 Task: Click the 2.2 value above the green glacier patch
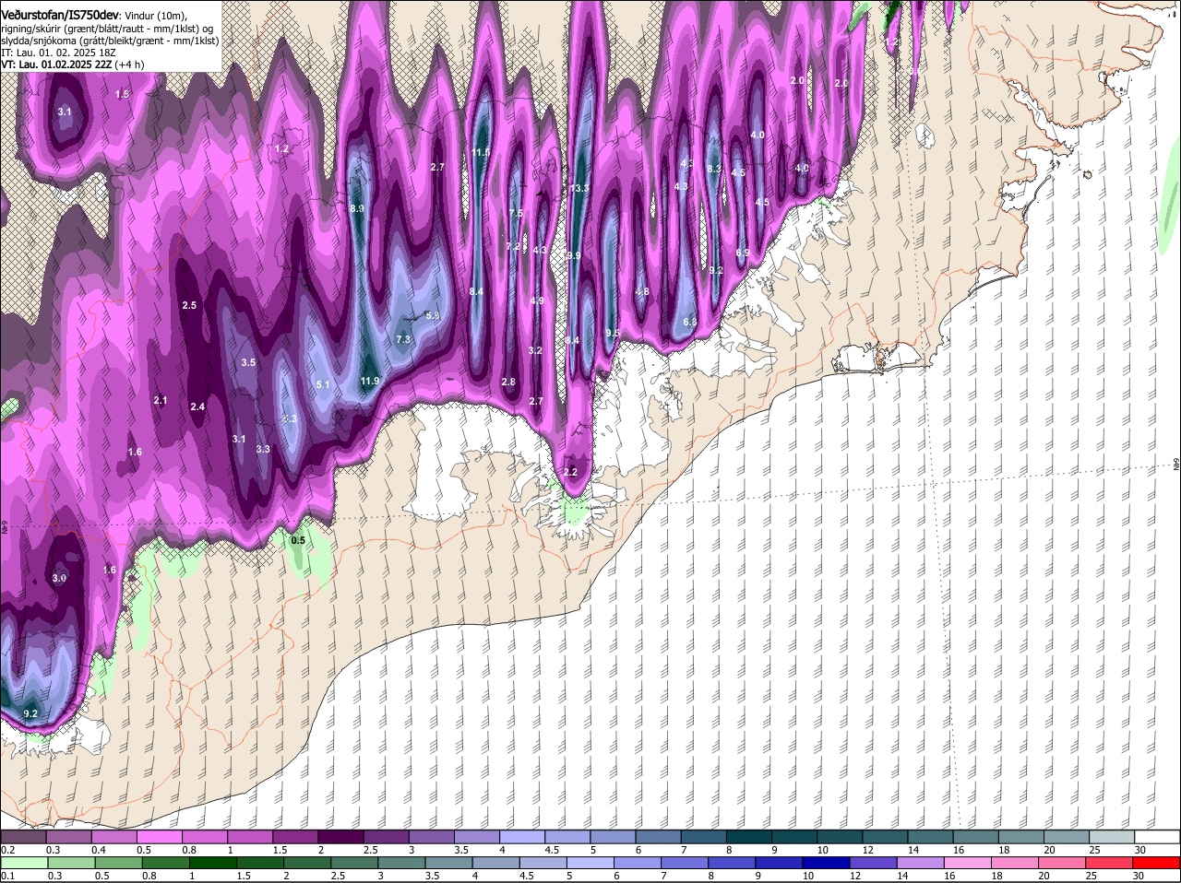[x=570, y=472]
